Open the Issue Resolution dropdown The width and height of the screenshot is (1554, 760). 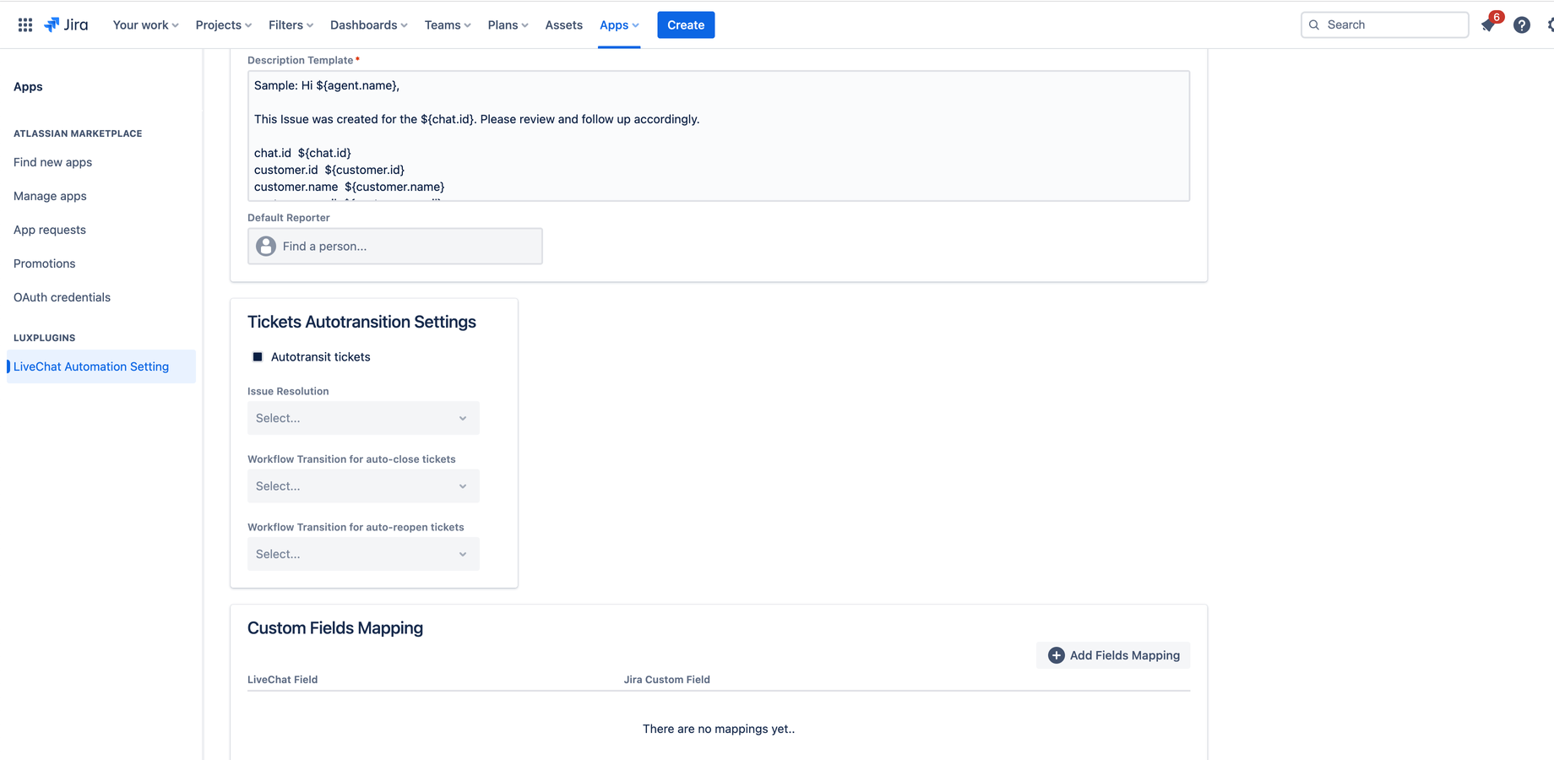point(363,418)
